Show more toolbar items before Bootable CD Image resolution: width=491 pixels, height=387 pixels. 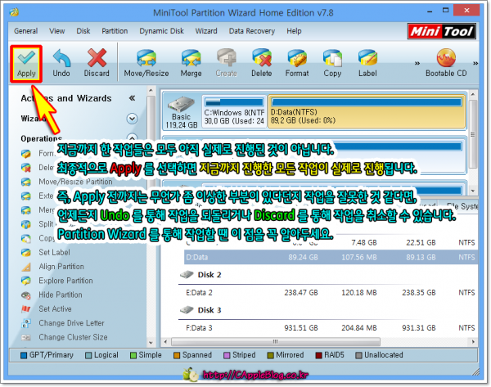(x=417, y=63)
